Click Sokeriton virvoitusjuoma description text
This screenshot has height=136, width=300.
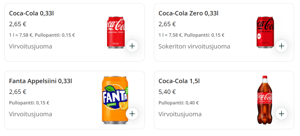pos(194,47)
